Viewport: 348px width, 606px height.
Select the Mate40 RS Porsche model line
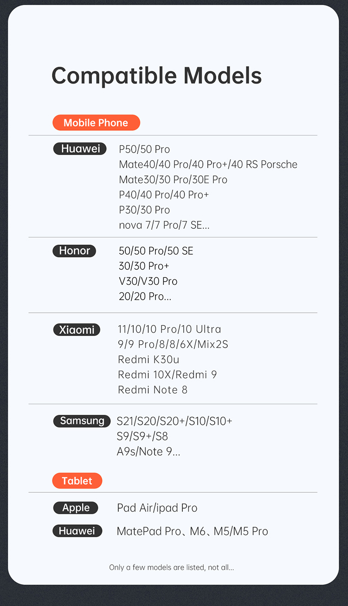coord(208,164)
